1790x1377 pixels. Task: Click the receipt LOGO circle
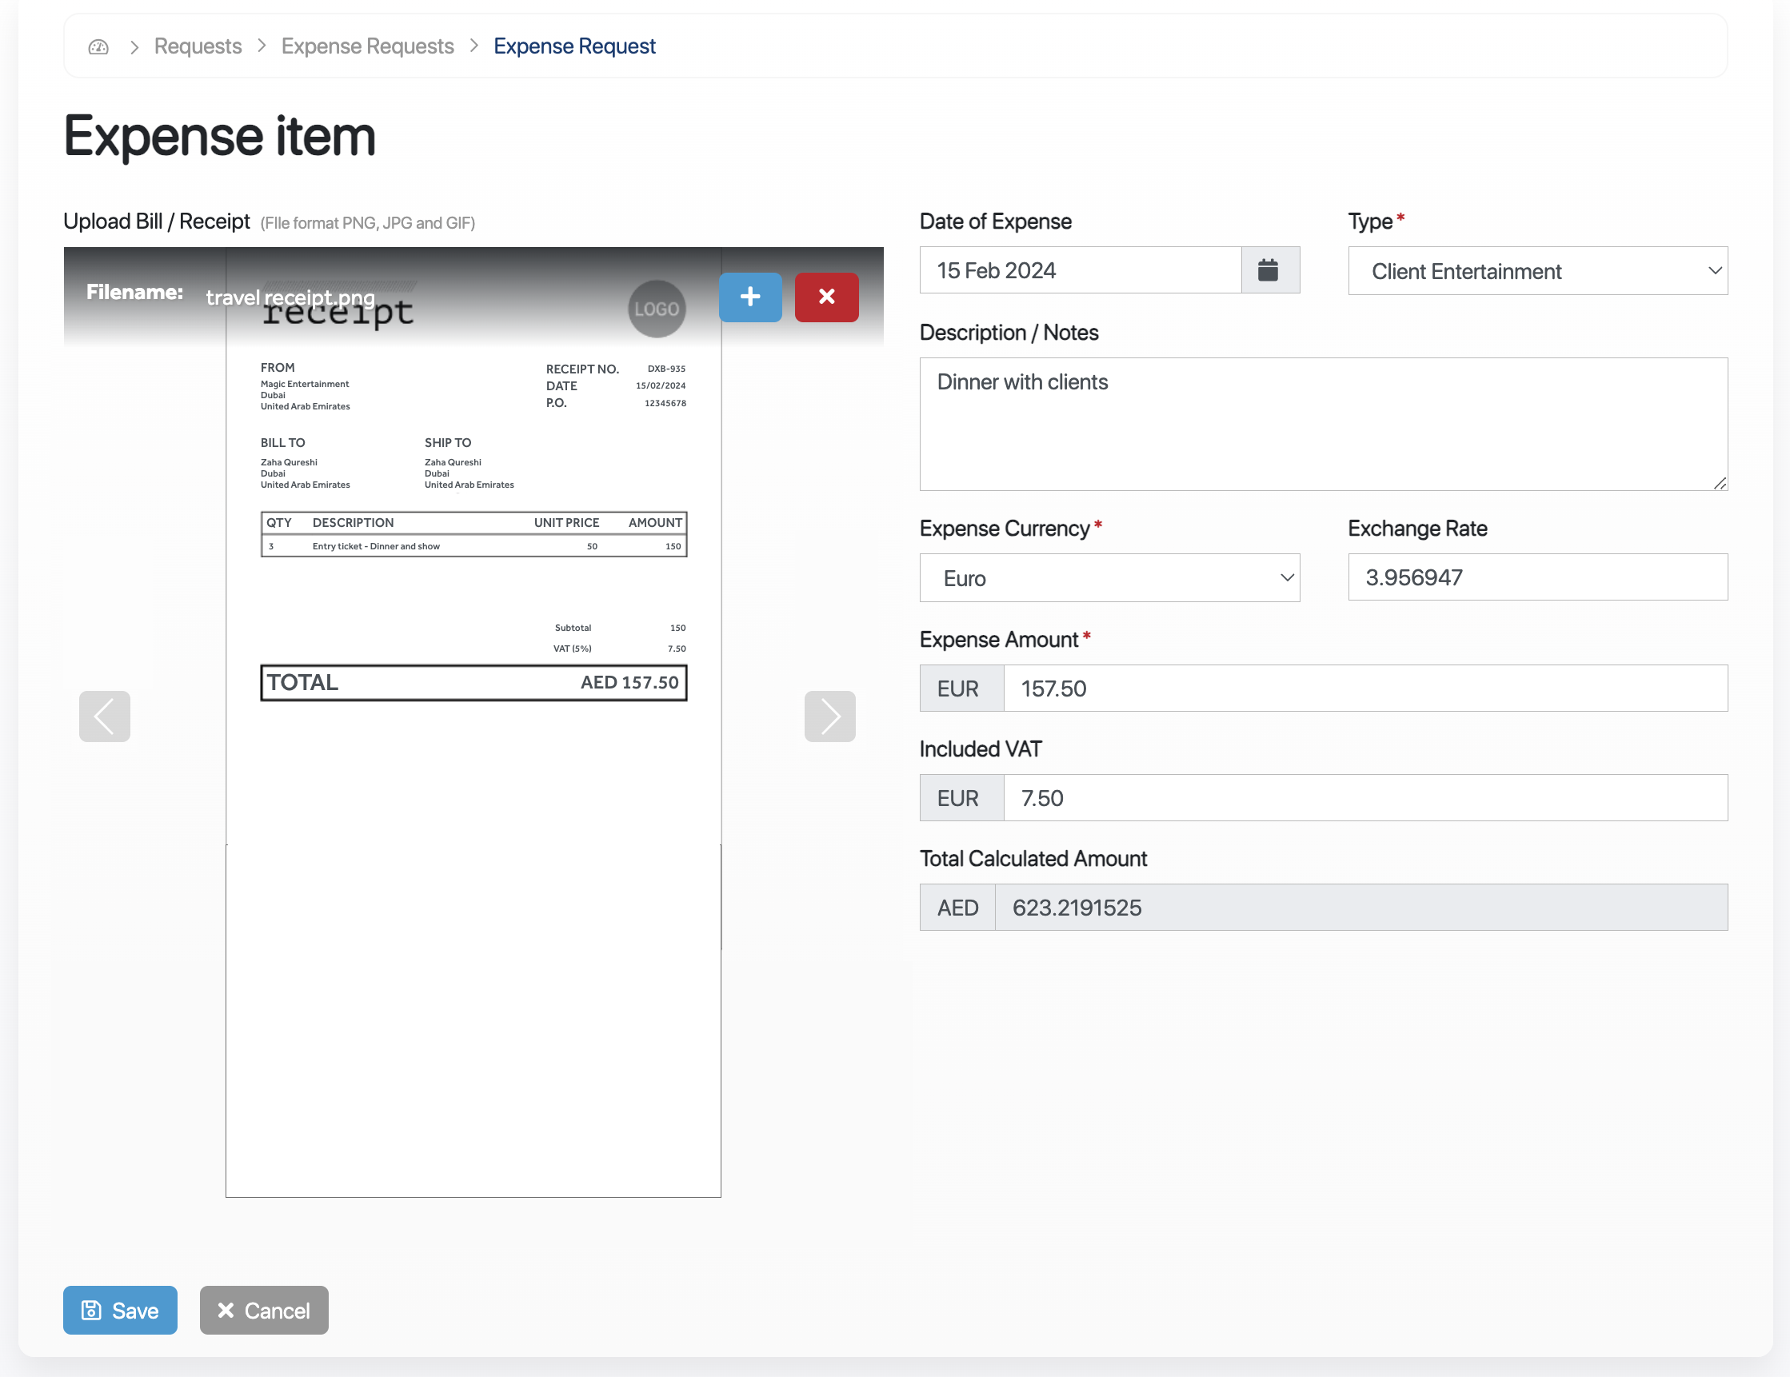coord(657,309)
